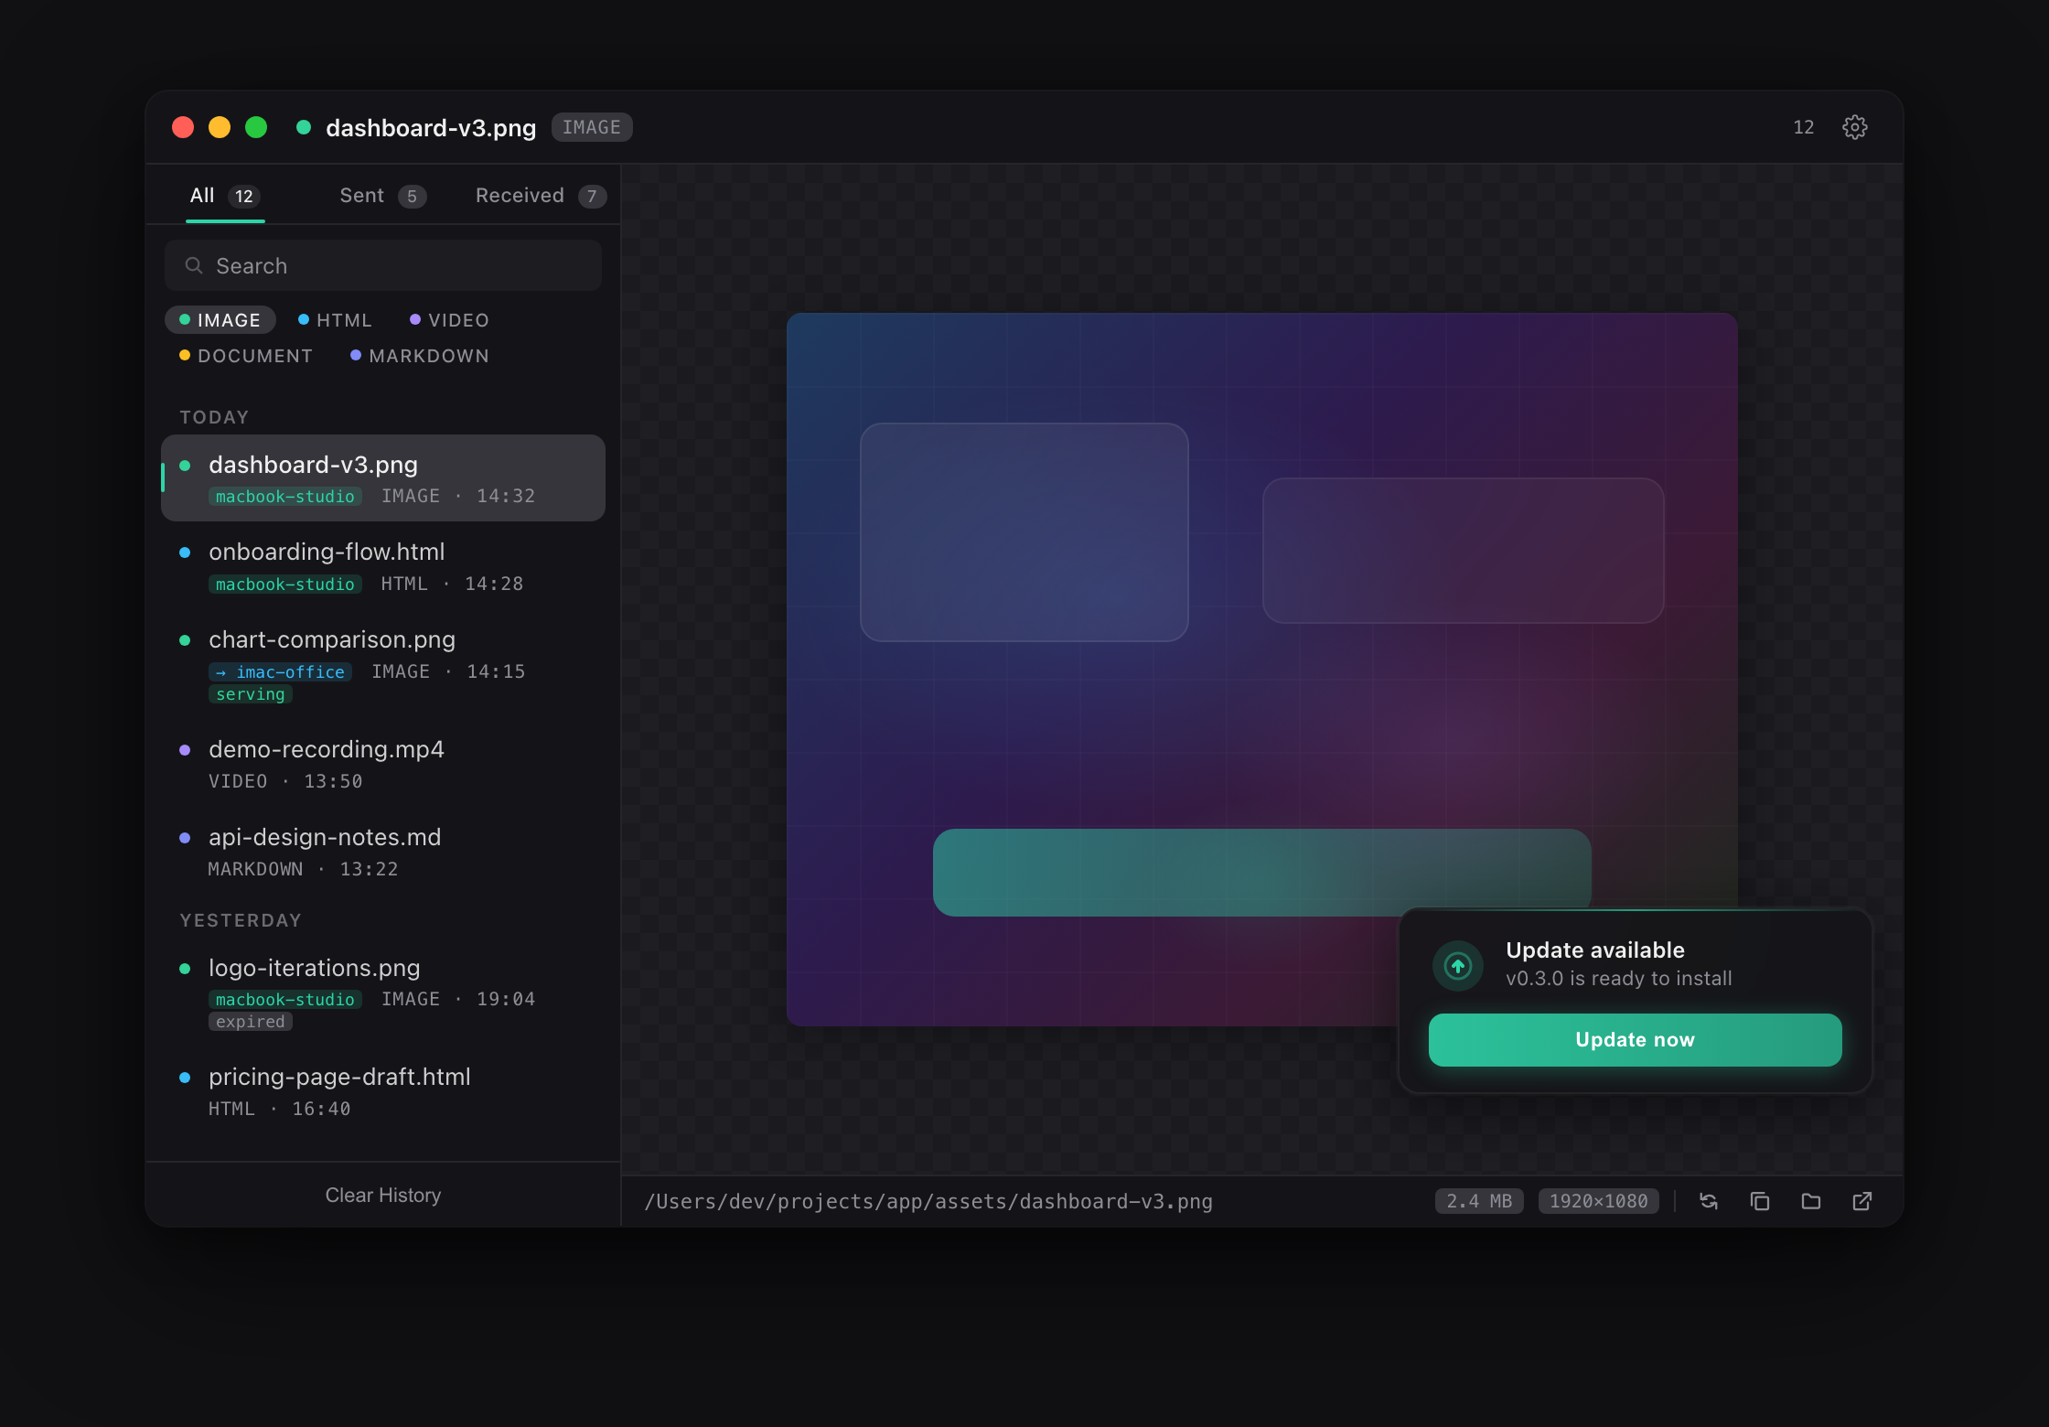The height and width of the screenshot is (1427, 2049).
Task: Click the dashboard image preview
Action: coord(1261,670)
